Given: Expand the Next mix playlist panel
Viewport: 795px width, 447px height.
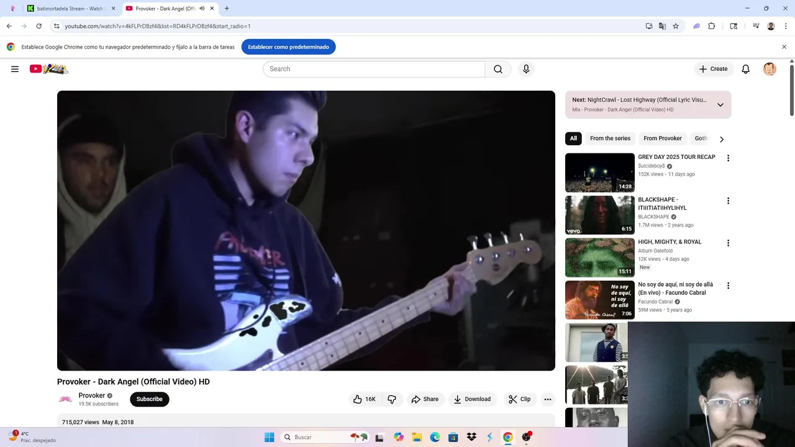Looking at the screenshot, I should tap(720, 105).
